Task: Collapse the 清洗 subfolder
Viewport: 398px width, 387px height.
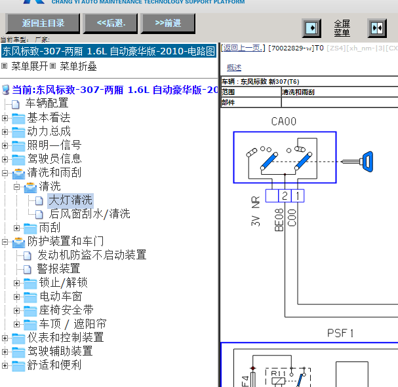Action: (16, 187)
